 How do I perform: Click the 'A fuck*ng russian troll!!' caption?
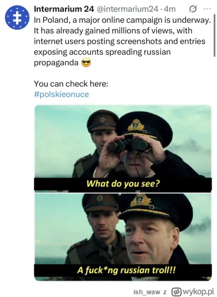(126, 270)
